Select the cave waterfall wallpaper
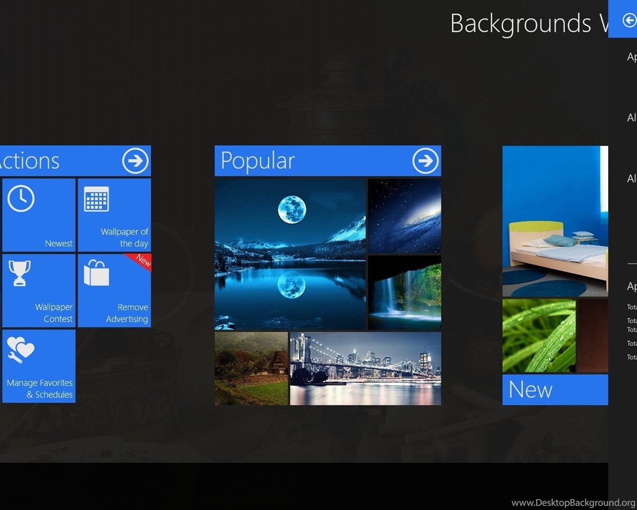The image size is (637, 510). pyautogui.click(x=404, y=292)
